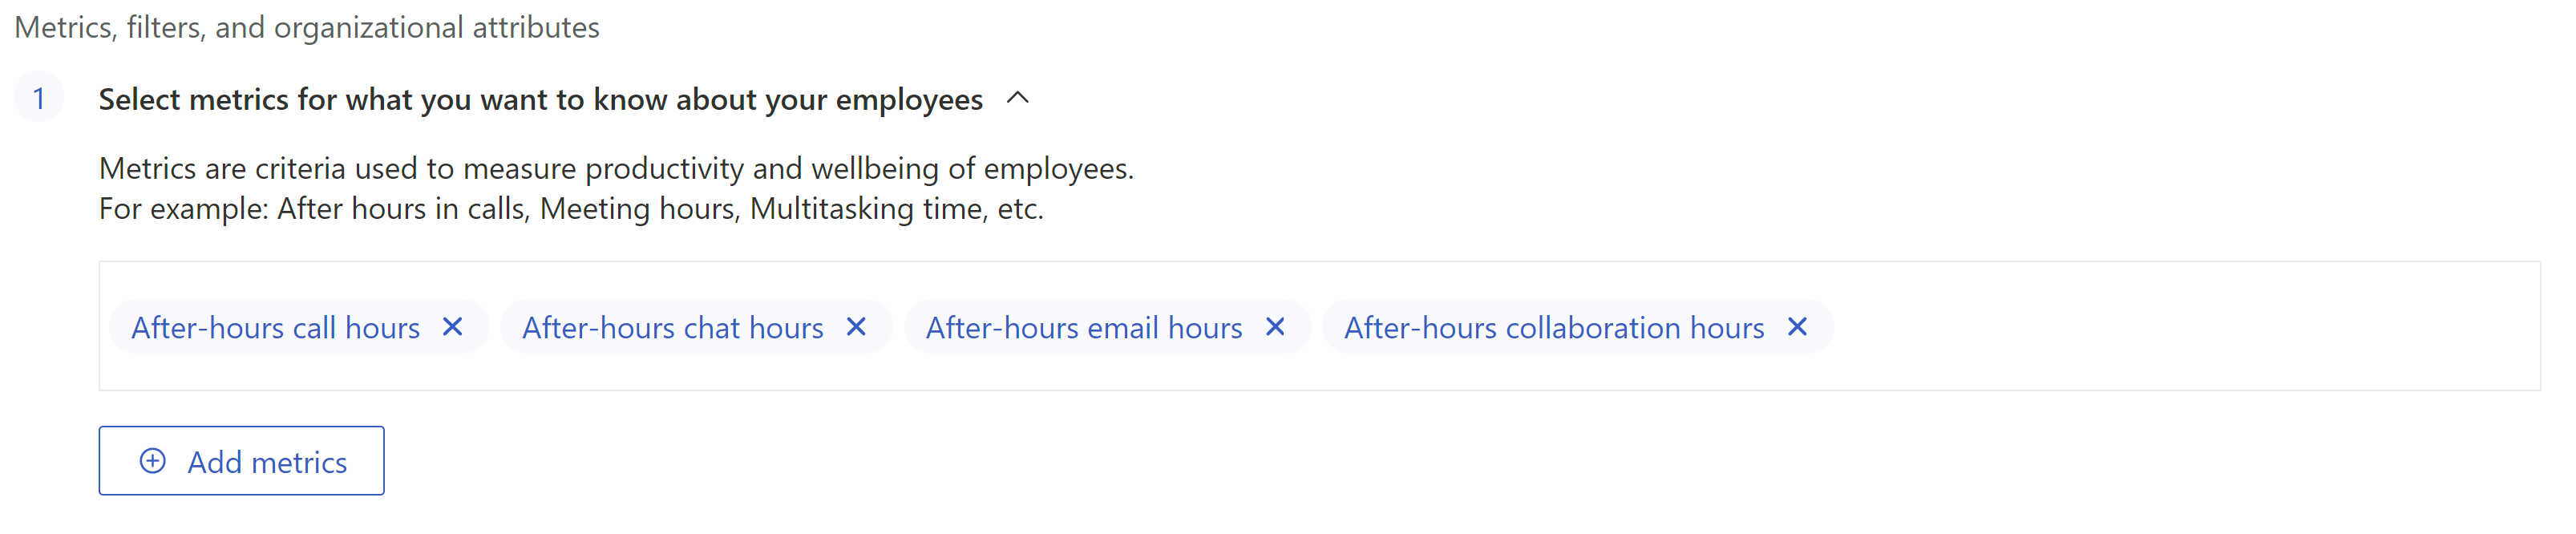
Task: Remove the After-hours call hours metric
Action: 452,327
